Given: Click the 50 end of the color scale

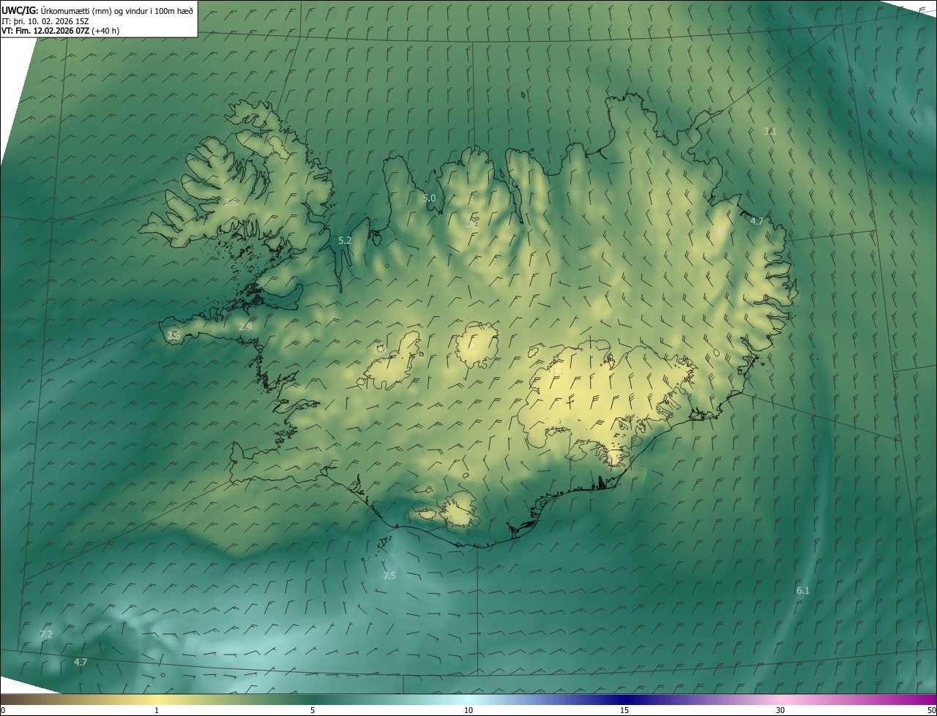Looking at the screenshot, I should click(x=931, y=710).
